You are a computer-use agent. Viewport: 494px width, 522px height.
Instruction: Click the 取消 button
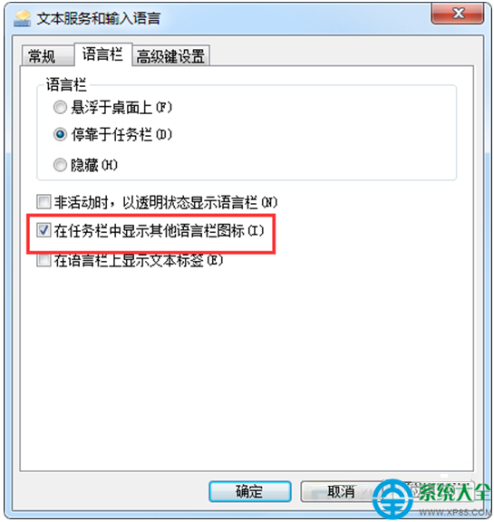pos(341,491)
